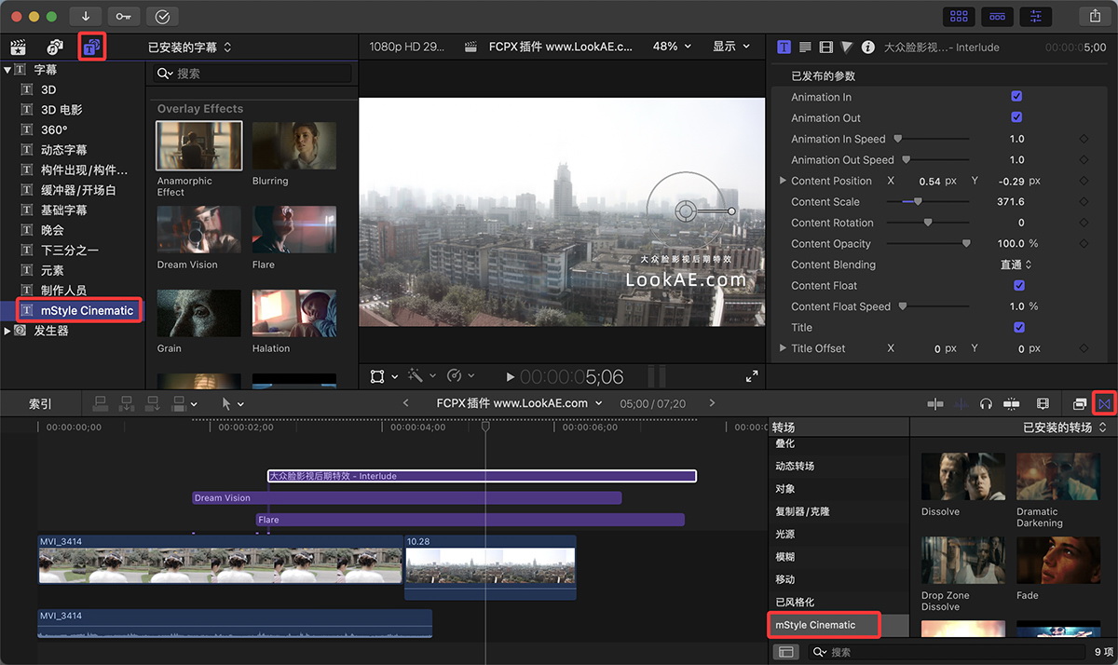Open the Photos and Audio sidebar
This screenshot has height=665, width=1118.
click(x=55, y=47)
